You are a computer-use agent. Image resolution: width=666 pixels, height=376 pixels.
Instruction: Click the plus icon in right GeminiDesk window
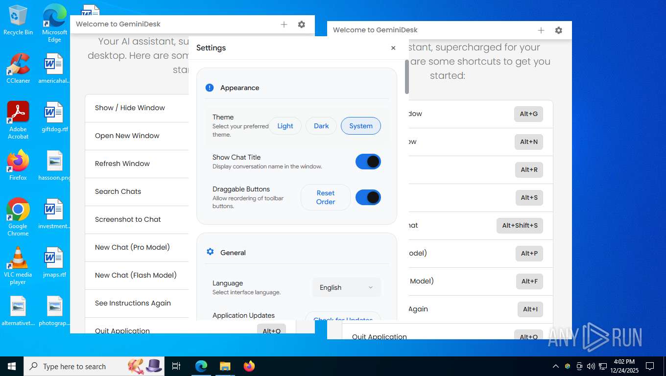click(x=541, y=30)
